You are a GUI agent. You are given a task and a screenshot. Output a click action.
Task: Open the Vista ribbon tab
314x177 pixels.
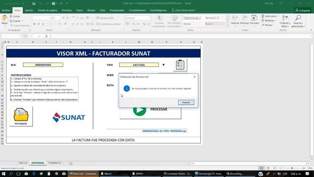click(103, 10)
